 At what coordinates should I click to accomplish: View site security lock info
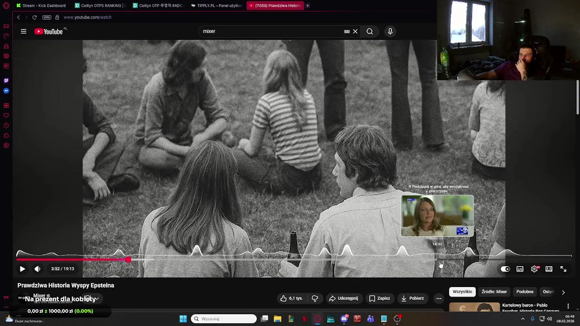coord(57,17)
